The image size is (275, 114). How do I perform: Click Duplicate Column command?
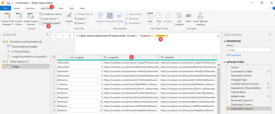[50, 23]
